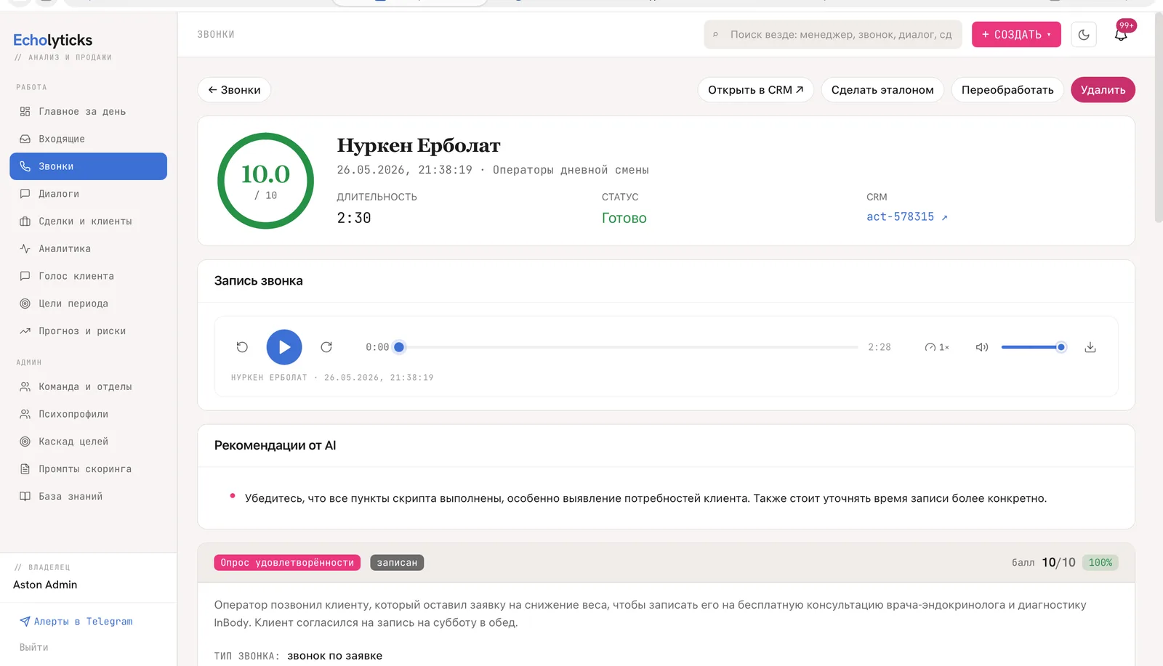Screen dimensions: 1163x666
Task: Open CRM link act-578315
Action: 907,216
